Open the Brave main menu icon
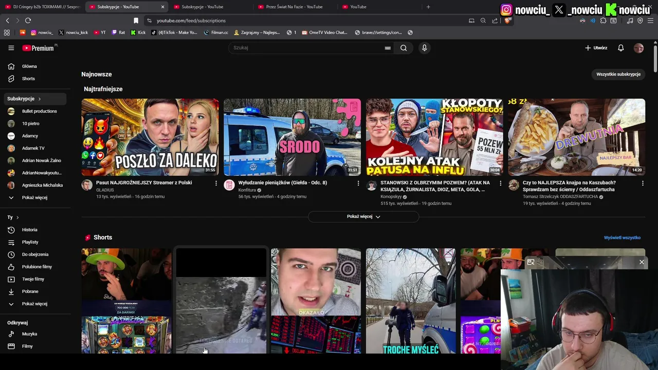This screenshot has width=658, height=370. (x=650, y=21)
